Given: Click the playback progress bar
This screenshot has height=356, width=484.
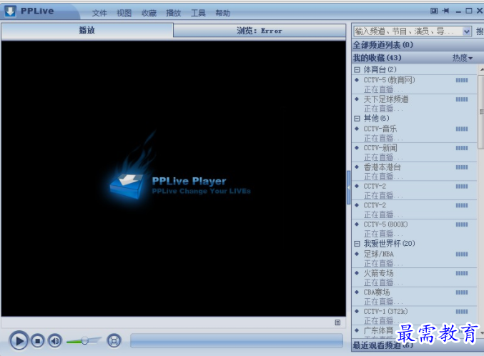Looking at the screenshot, I should (237, 340).
